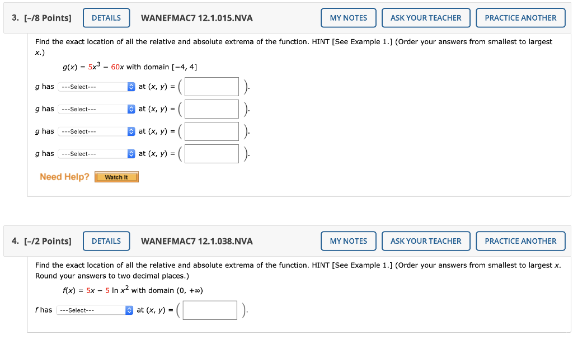
Task: Click ASK YOUR TEACHER for question 4
Action: [426, 240]
